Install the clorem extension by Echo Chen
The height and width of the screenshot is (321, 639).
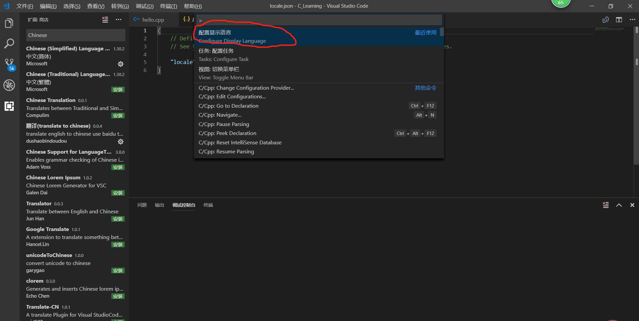click(118, 296)
